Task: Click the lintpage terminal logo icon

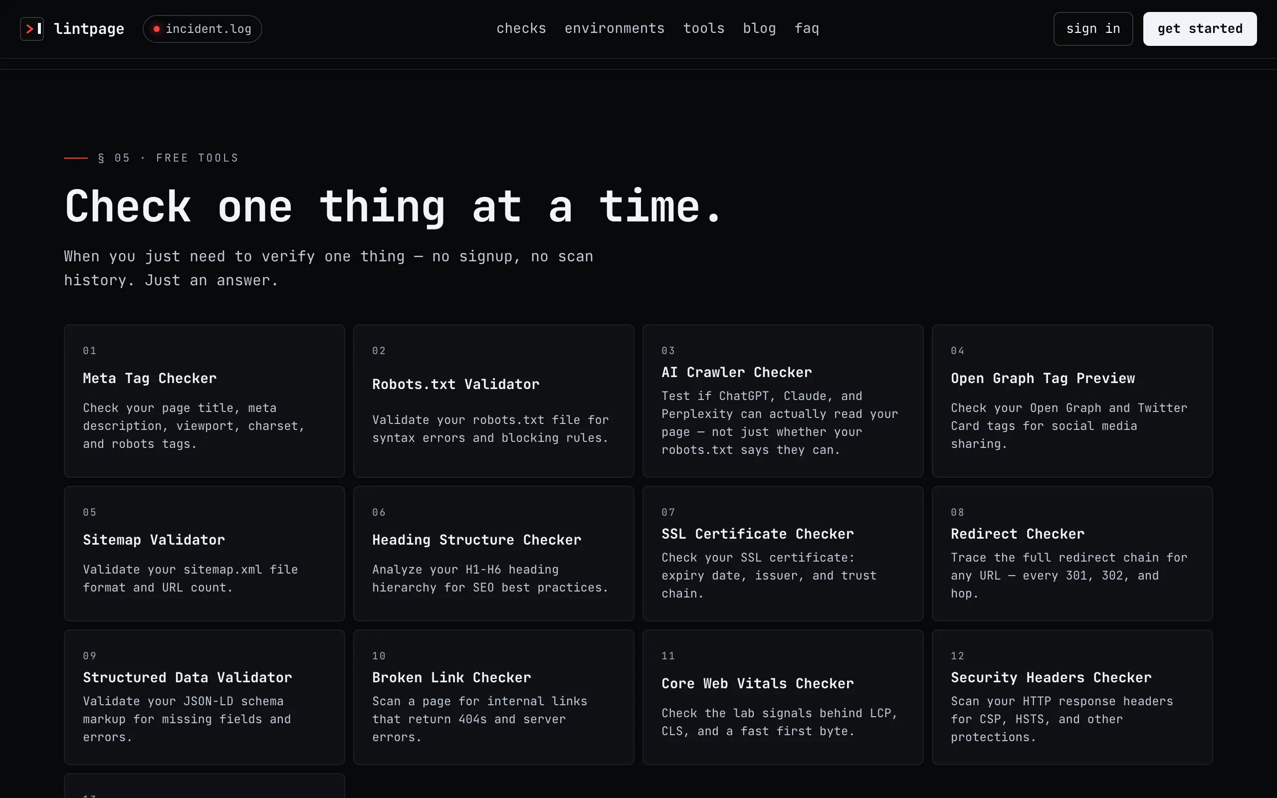Action: pos(31,28)
